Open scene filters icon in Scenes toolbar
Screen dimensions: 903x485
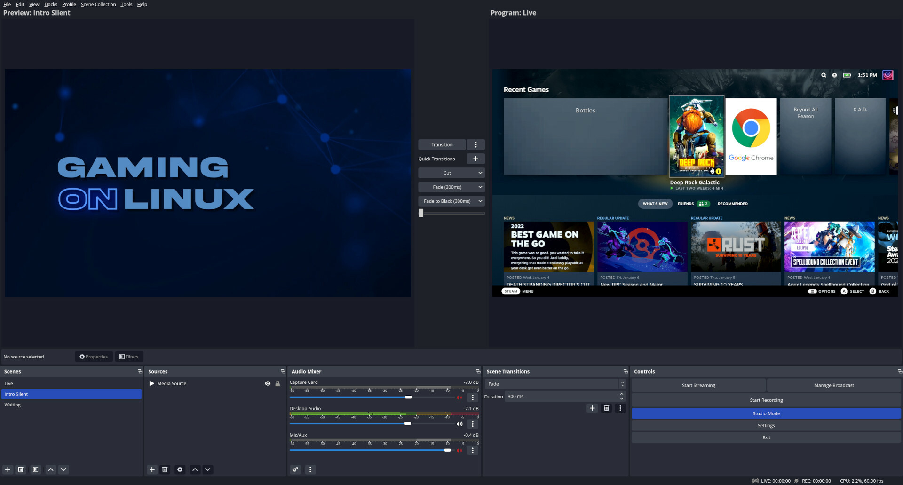click(x=35, y=469)
